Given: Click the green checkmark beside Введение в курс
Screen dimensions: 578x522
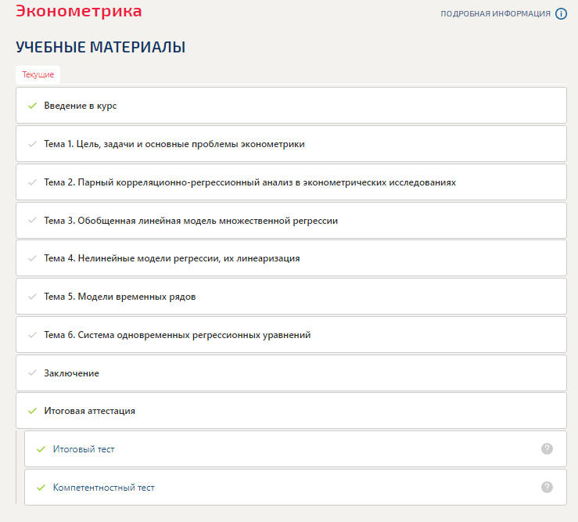Looking at the screenshot, I should click(32, 106).
